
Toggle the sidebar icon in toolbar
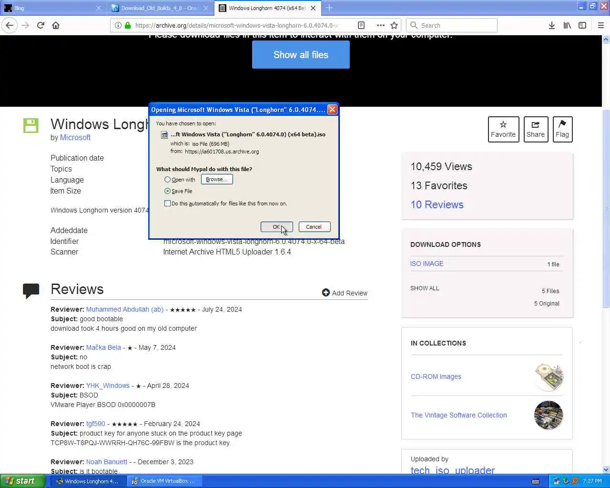[x=582, y=25]
